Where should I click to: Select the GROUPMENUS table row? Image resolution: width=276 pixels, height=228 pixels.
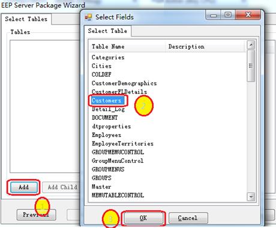tap(108, 169)
